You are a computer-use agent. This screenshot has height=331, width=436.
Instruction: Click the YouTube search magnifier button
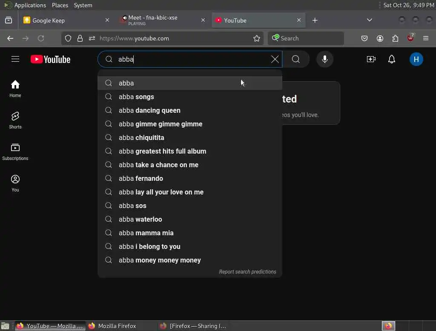tap(296, 59)
